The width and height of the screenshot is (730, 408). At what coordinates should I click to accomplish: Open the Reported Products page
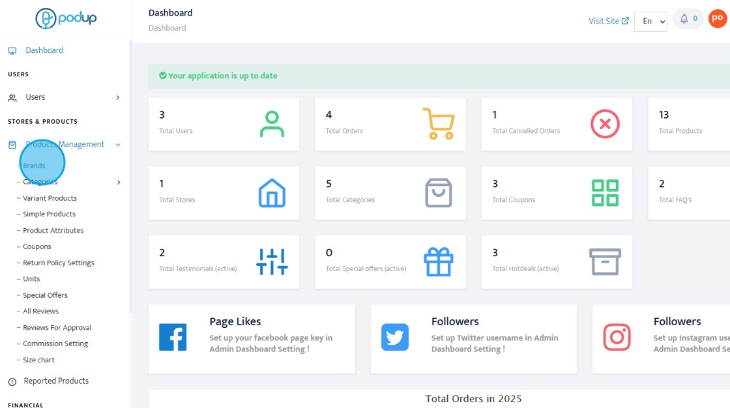[x=56, y=381]
